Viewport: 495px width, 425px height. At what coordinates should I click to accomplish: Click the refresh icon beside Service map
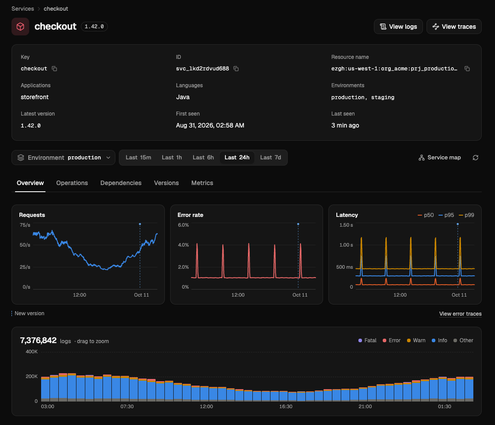click(476, 158)
